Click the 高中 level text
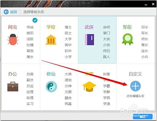Screen dimensions: 157x121 [x=68, y=45]
